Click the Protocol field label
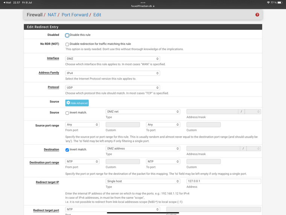Viewport: 286px width, 215px height. [53, 87]
